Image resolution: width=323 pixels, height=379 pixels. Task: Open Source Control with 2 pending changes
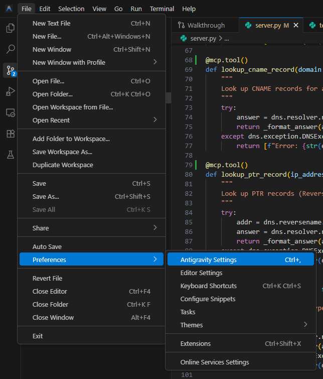10,70
